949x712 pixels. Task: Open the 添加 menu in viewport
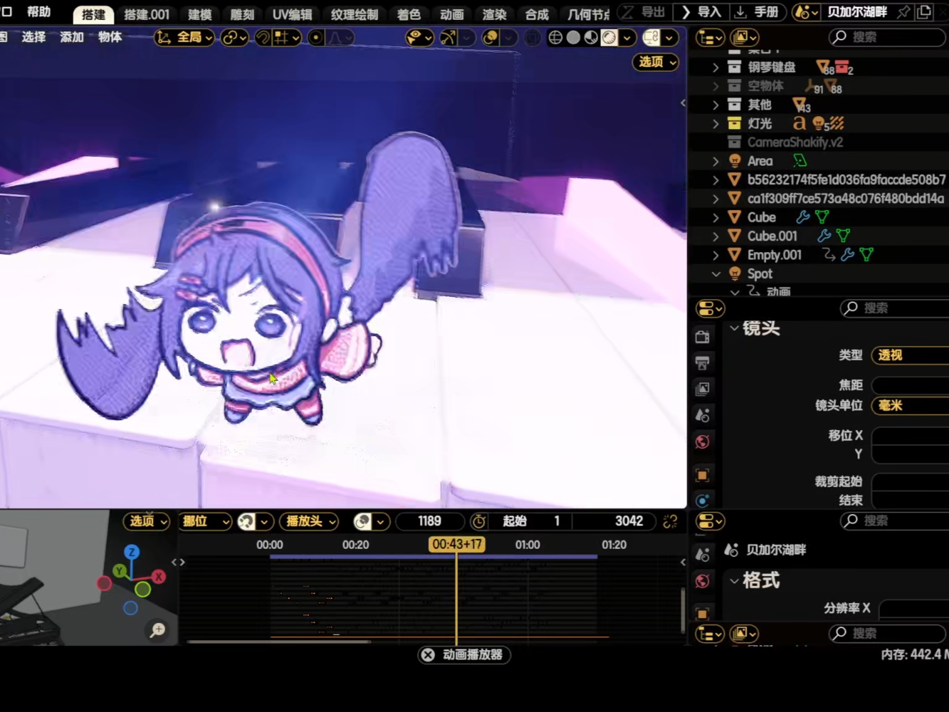72,37
